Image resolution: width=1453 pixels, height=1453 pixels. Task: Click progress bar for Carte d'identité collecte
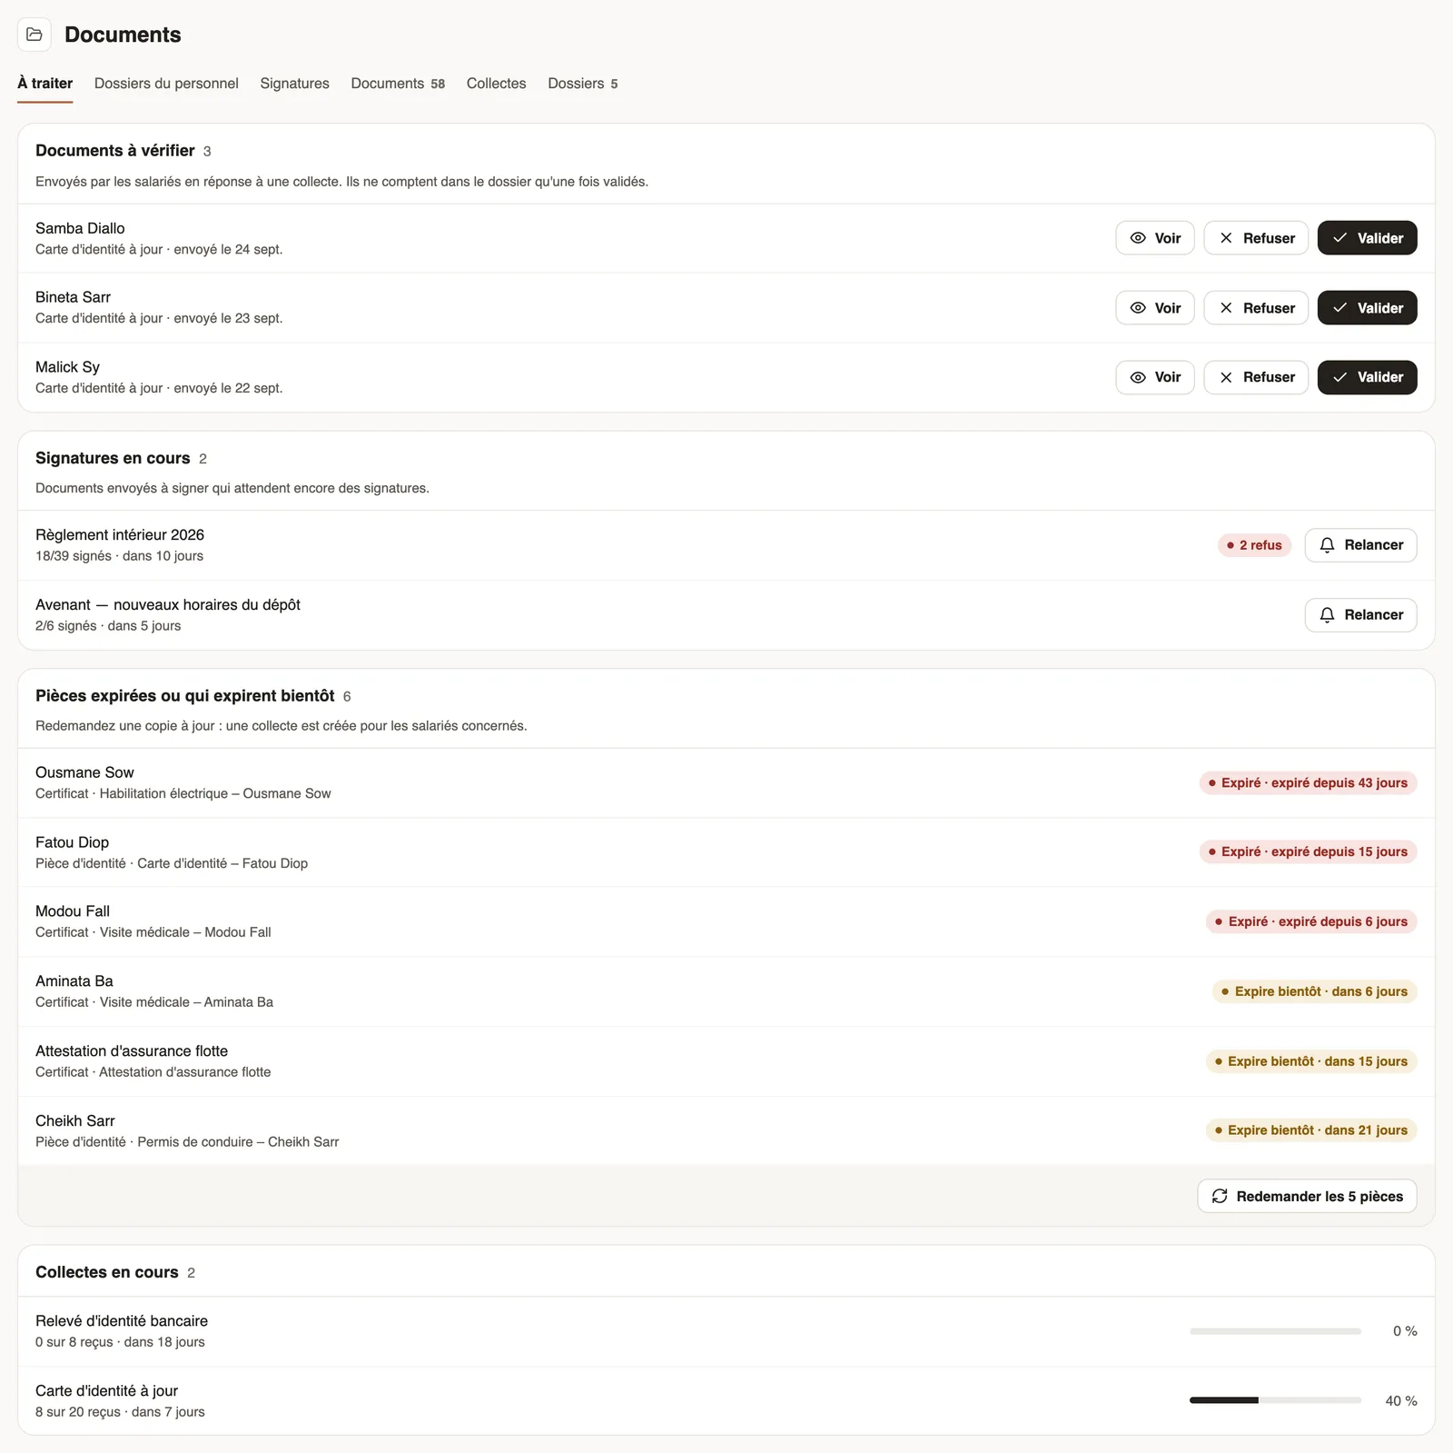[x=1275, y=1400]
